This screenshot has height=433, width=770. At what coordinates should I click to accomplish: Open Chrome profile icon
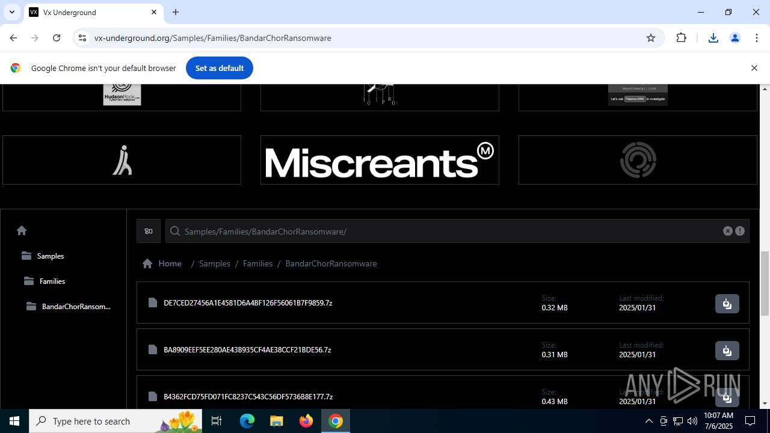735,38
